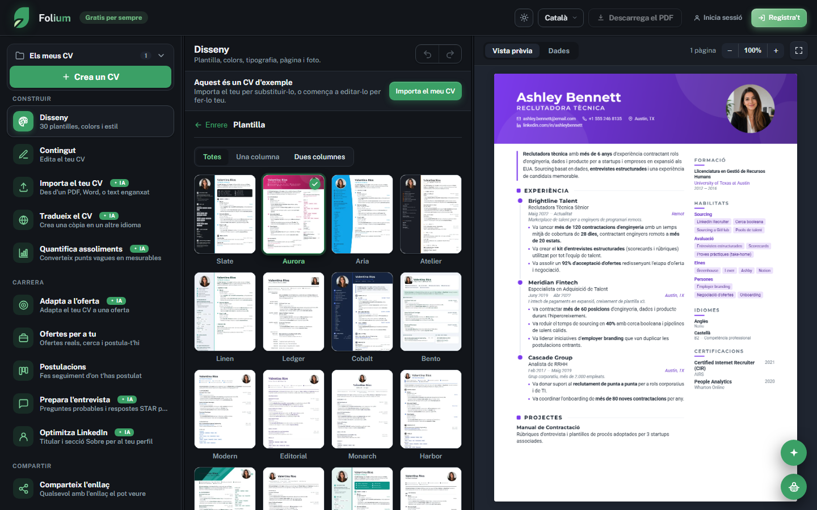
Task: Click the Quantifica assoliments chart icon
Action: (x=23, y=253)
